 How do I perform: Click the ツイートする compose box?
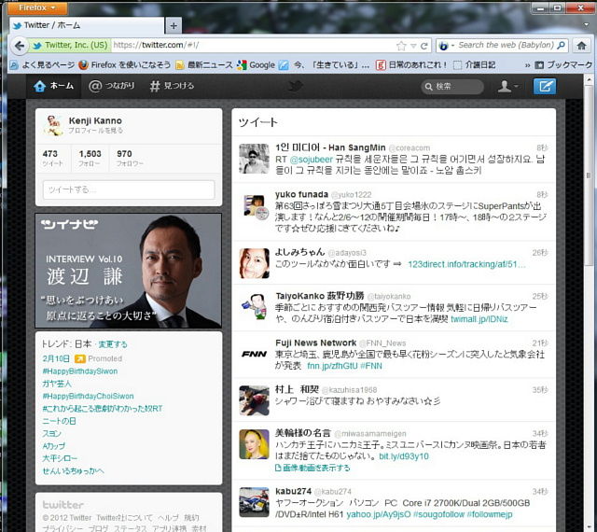click(129, 189)
